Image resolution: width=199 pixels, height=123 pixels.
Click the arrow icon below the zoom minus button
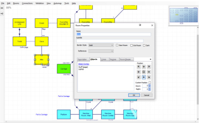tap(2, 13)
